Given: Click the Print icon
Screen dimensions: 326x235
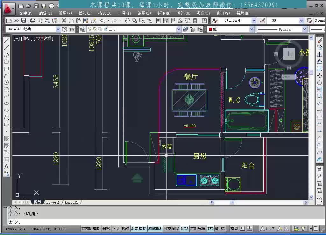Looking at the screenshot, I should pyautogui.click(x=33, y=21).
